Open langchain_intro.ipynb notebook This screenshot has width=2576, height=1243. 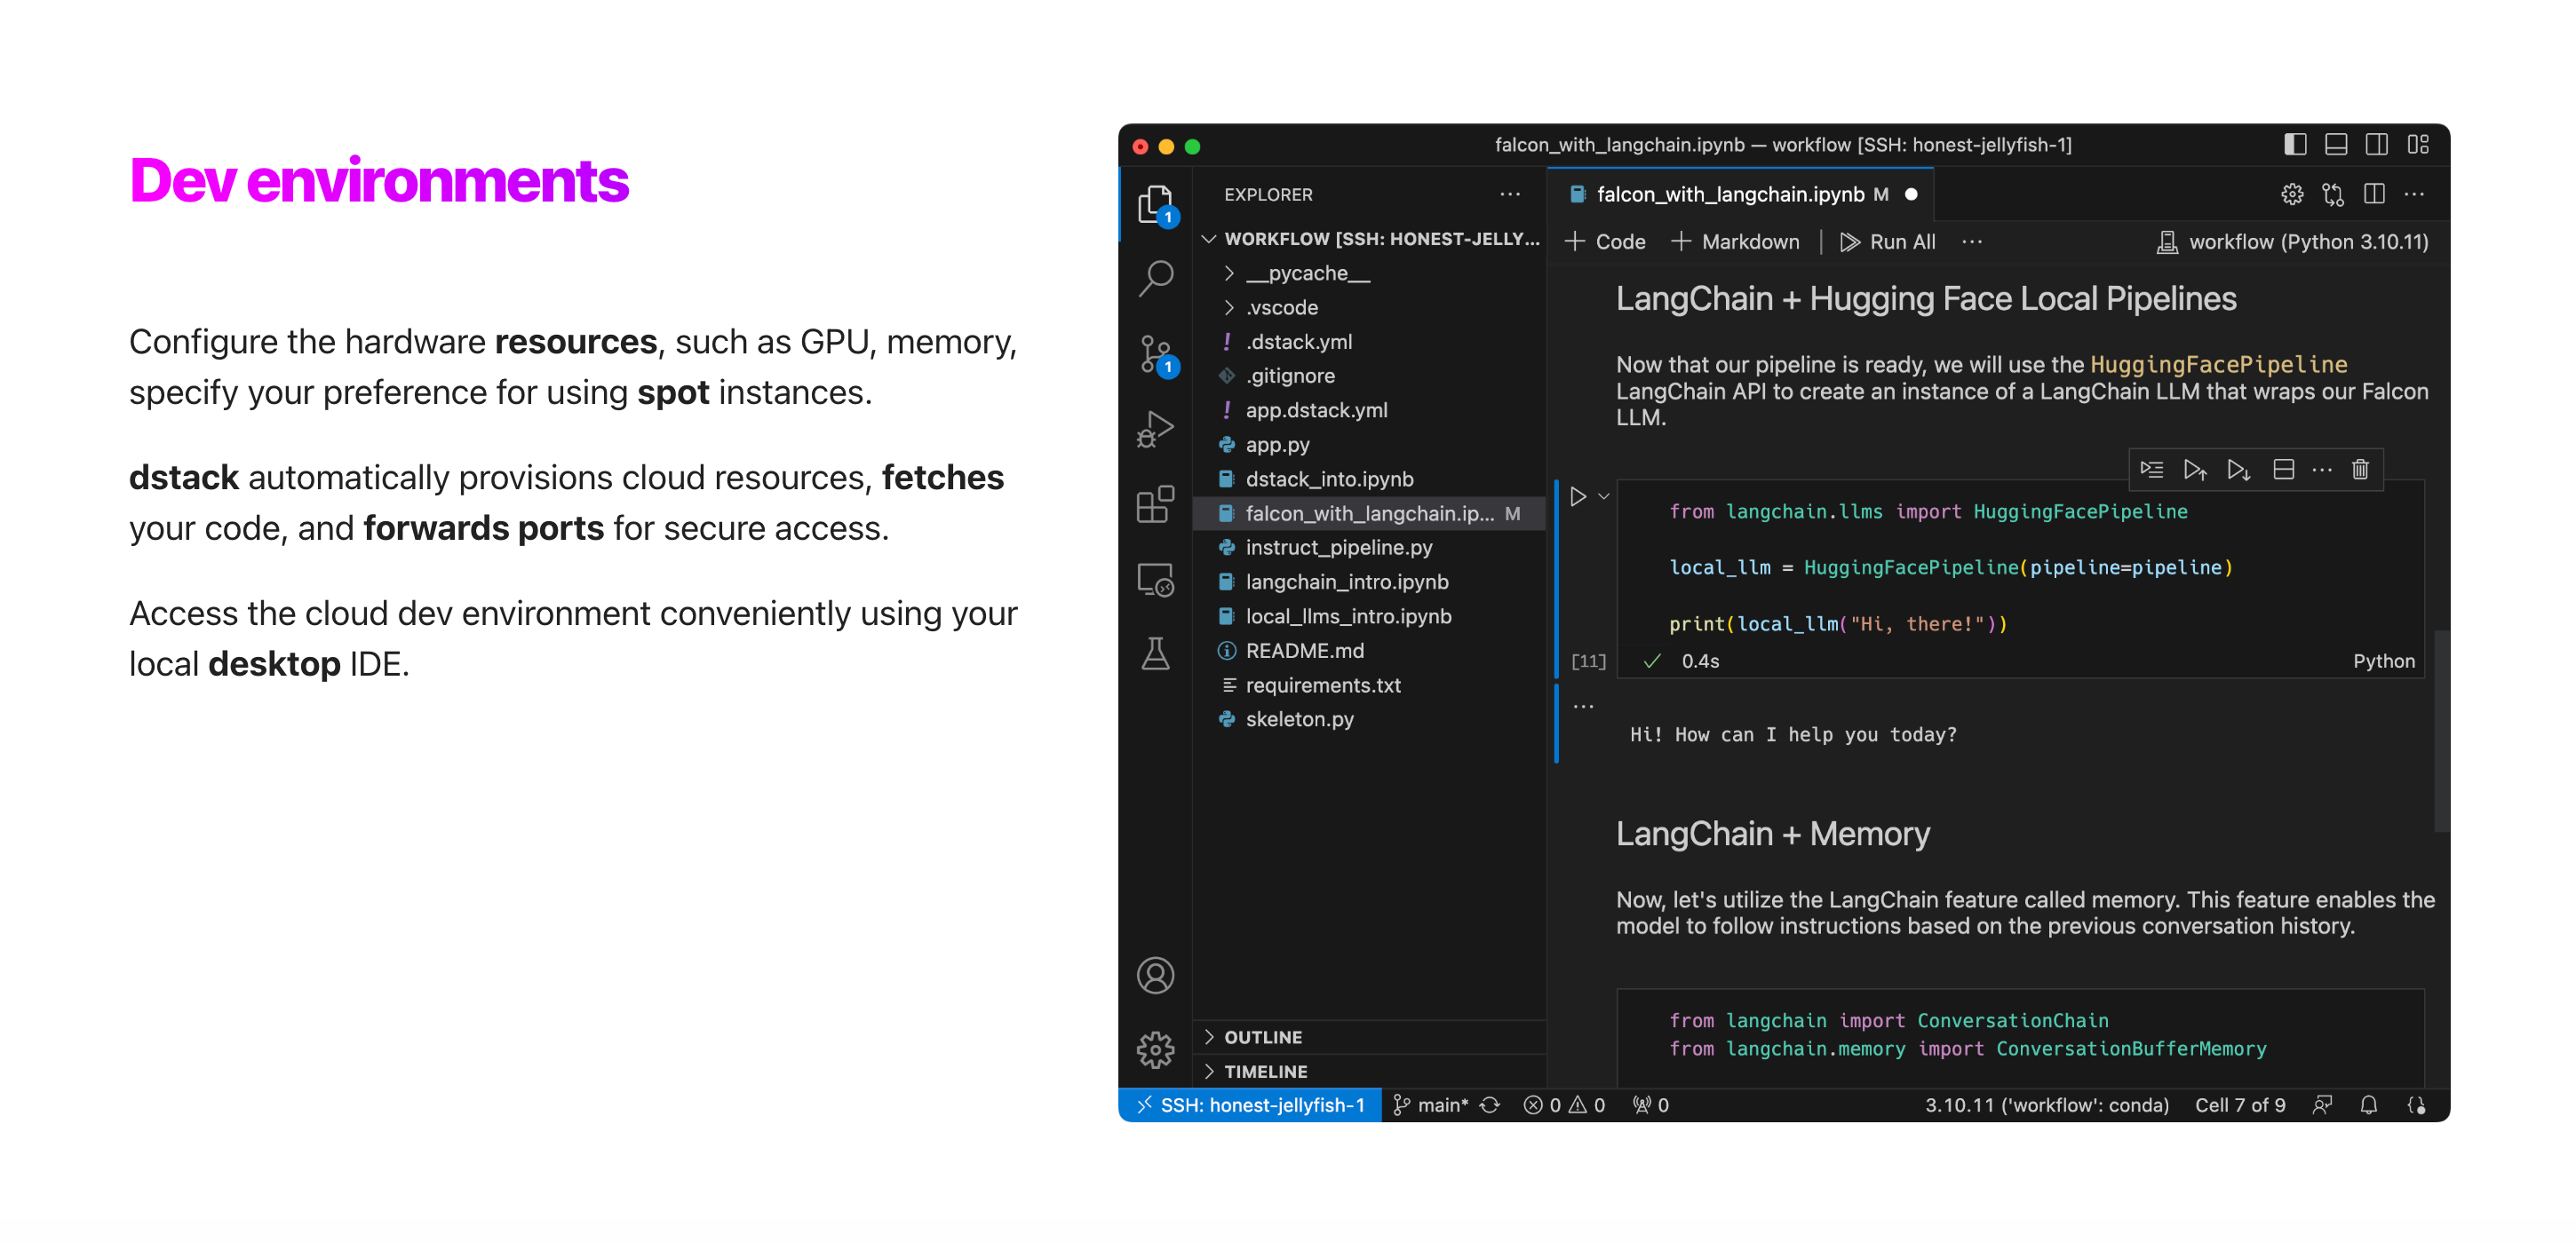1371,582
